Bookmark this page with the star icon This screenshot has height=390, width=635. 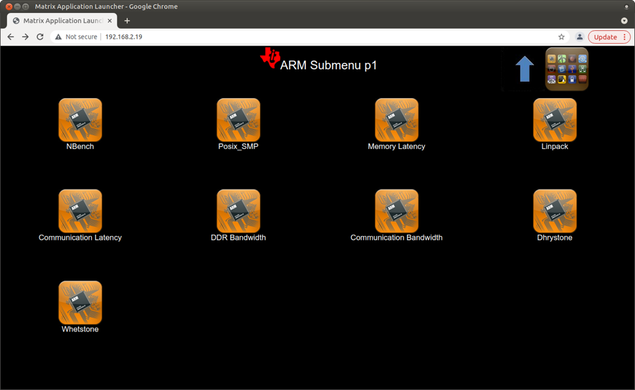tap(561, 37)
